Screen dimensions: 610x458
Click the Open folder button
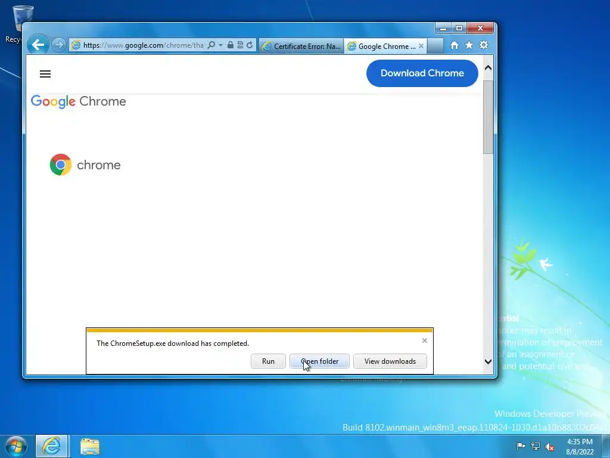[319, 361]
